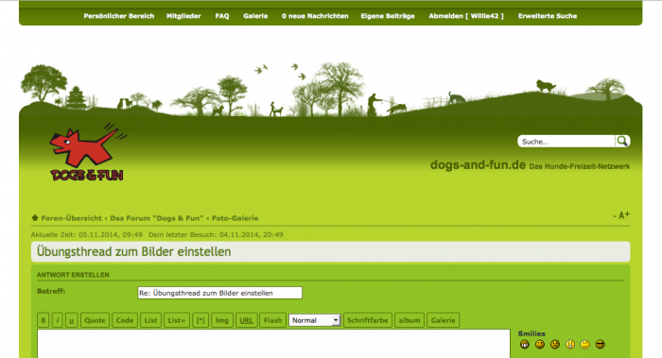Screen dimensions: 662x358
Task: Open Persönlicher Bereich menu item
Action: 118,16
